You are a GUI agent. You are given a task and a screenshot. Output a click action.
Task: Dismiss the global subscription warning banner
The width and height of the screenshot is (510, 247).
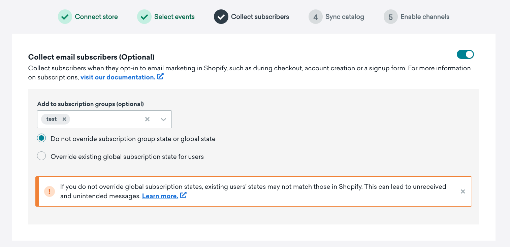(463, 191)
